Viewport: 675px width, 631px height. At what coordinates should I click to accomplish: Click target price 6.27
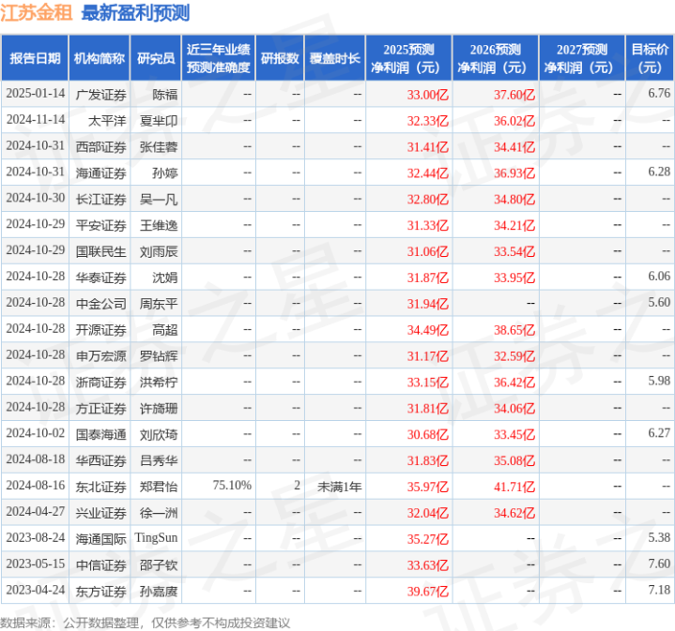point(659,434)
